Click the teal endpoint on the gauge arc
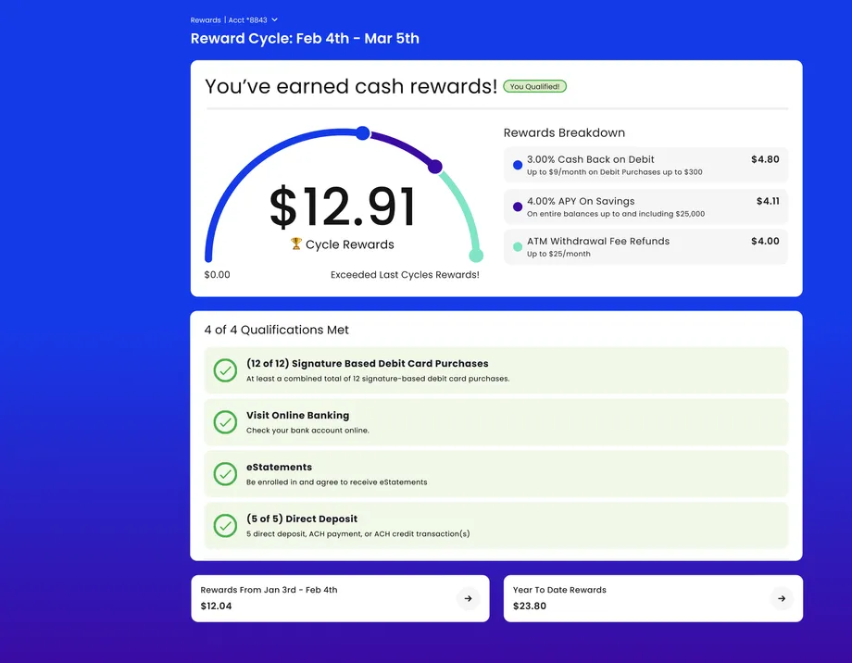 (476, 256)
